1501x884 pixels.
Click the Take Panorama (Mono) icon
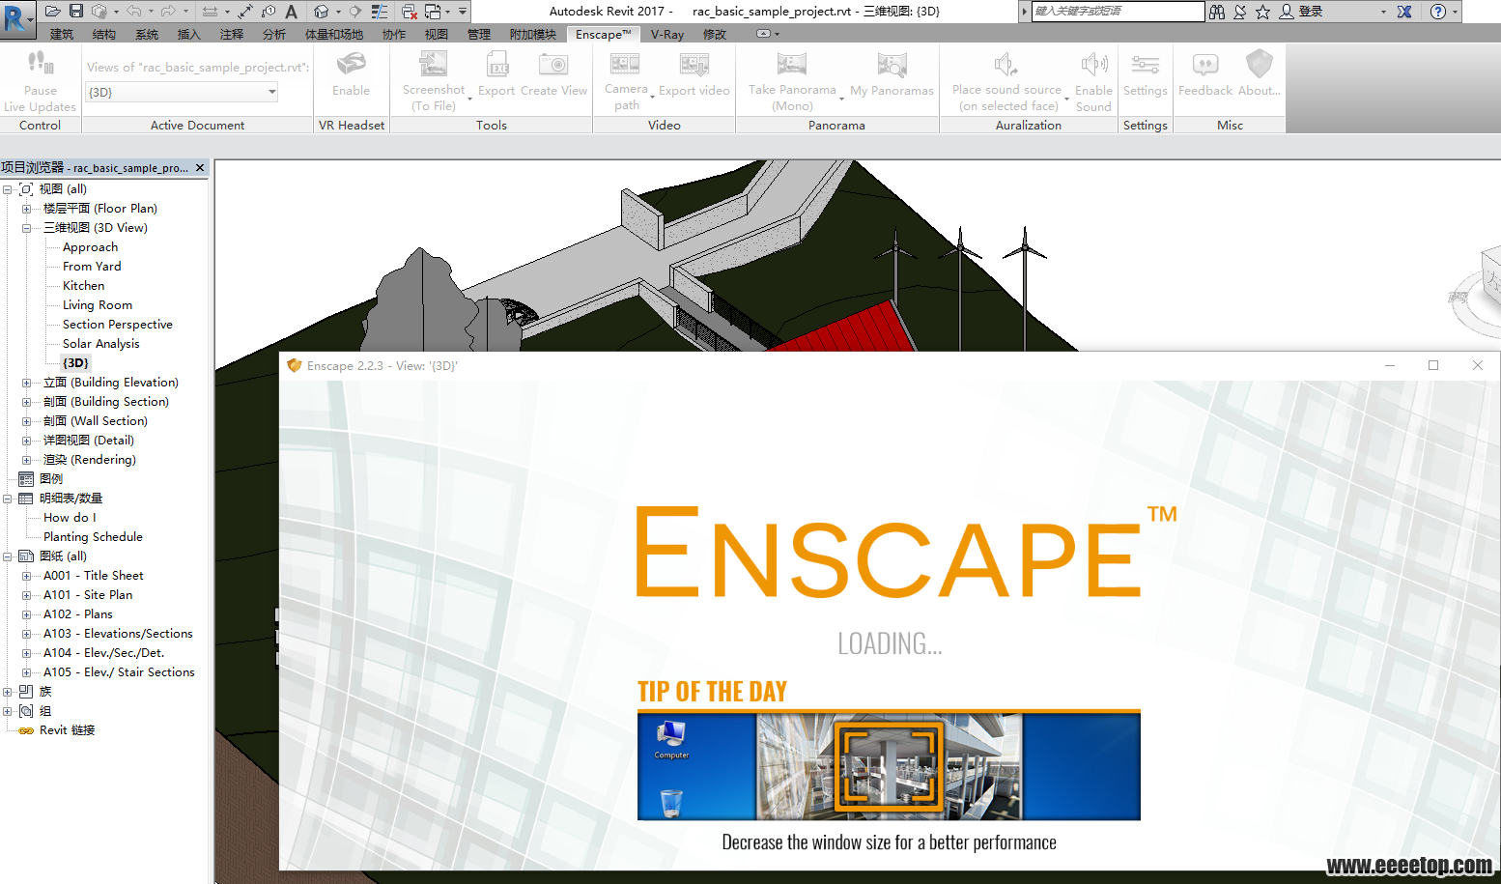click(791, 65)
